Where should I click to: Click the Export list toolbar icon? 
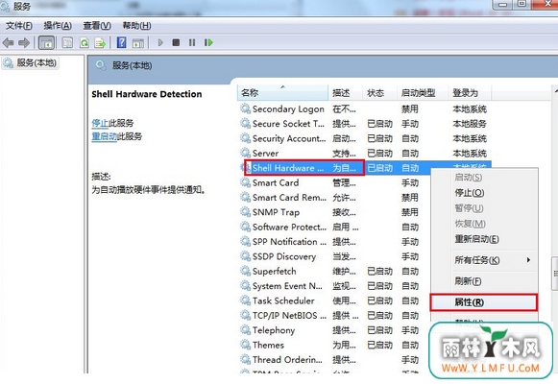tap(100, 43)
